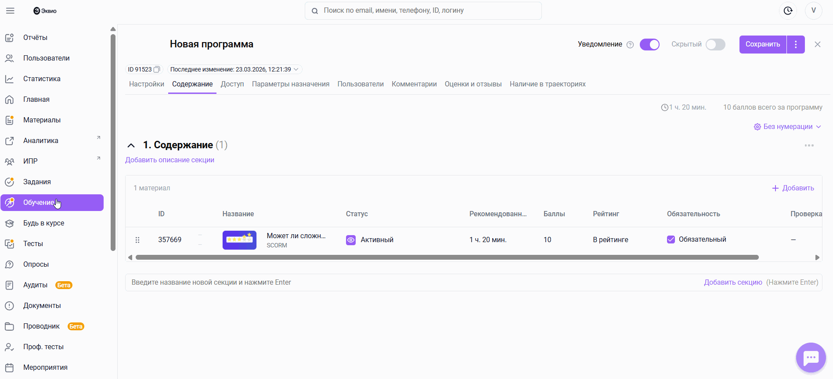The width and height of the screenshot is (833, 379).
Task: Open the support chat bubble
Action: coord(811,358)
